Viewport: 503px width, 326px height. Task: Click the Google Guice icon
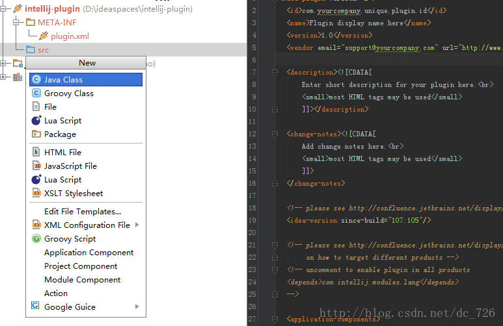36,307
